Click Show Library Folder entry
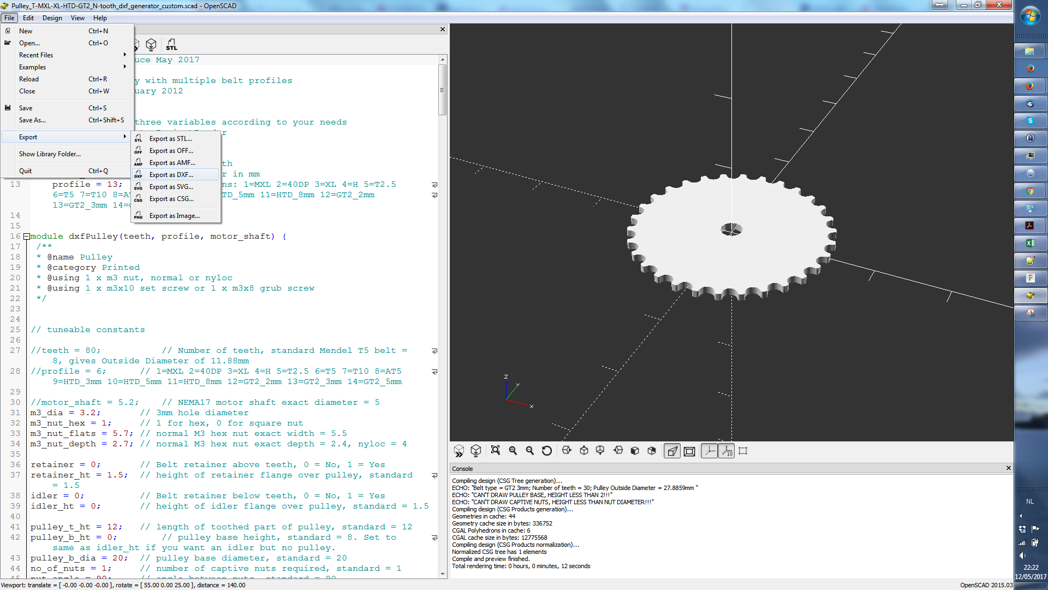Screen dimensions: 1048x590 50,154
